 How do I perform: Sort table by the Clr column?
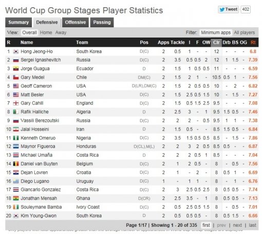click(x=216, y=42)
